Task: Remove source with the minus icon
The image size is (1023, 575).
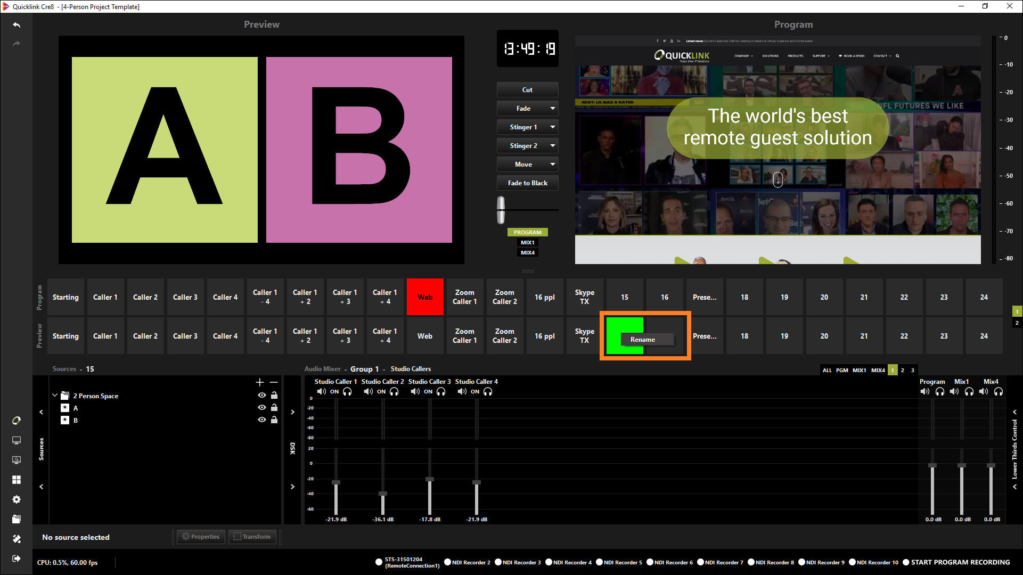Action: point(274,382)
